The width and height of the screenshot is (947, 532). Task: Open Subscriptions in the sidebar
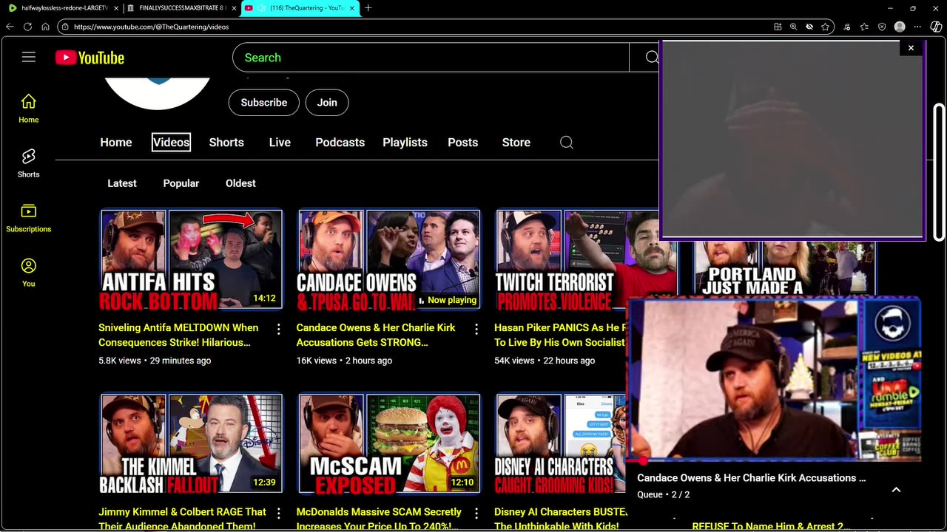coord(29,217)
